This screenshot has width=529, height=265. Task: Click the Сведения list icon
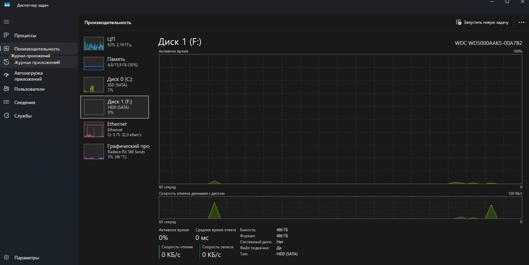pyautogui.click(x=6, y=102)
